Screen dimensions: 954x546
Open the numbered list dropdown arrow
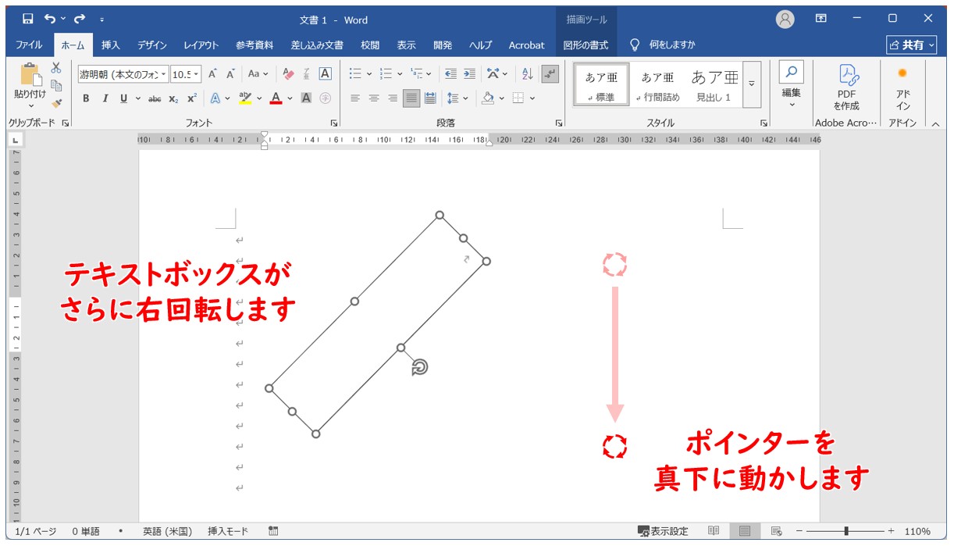click(400, 74)
